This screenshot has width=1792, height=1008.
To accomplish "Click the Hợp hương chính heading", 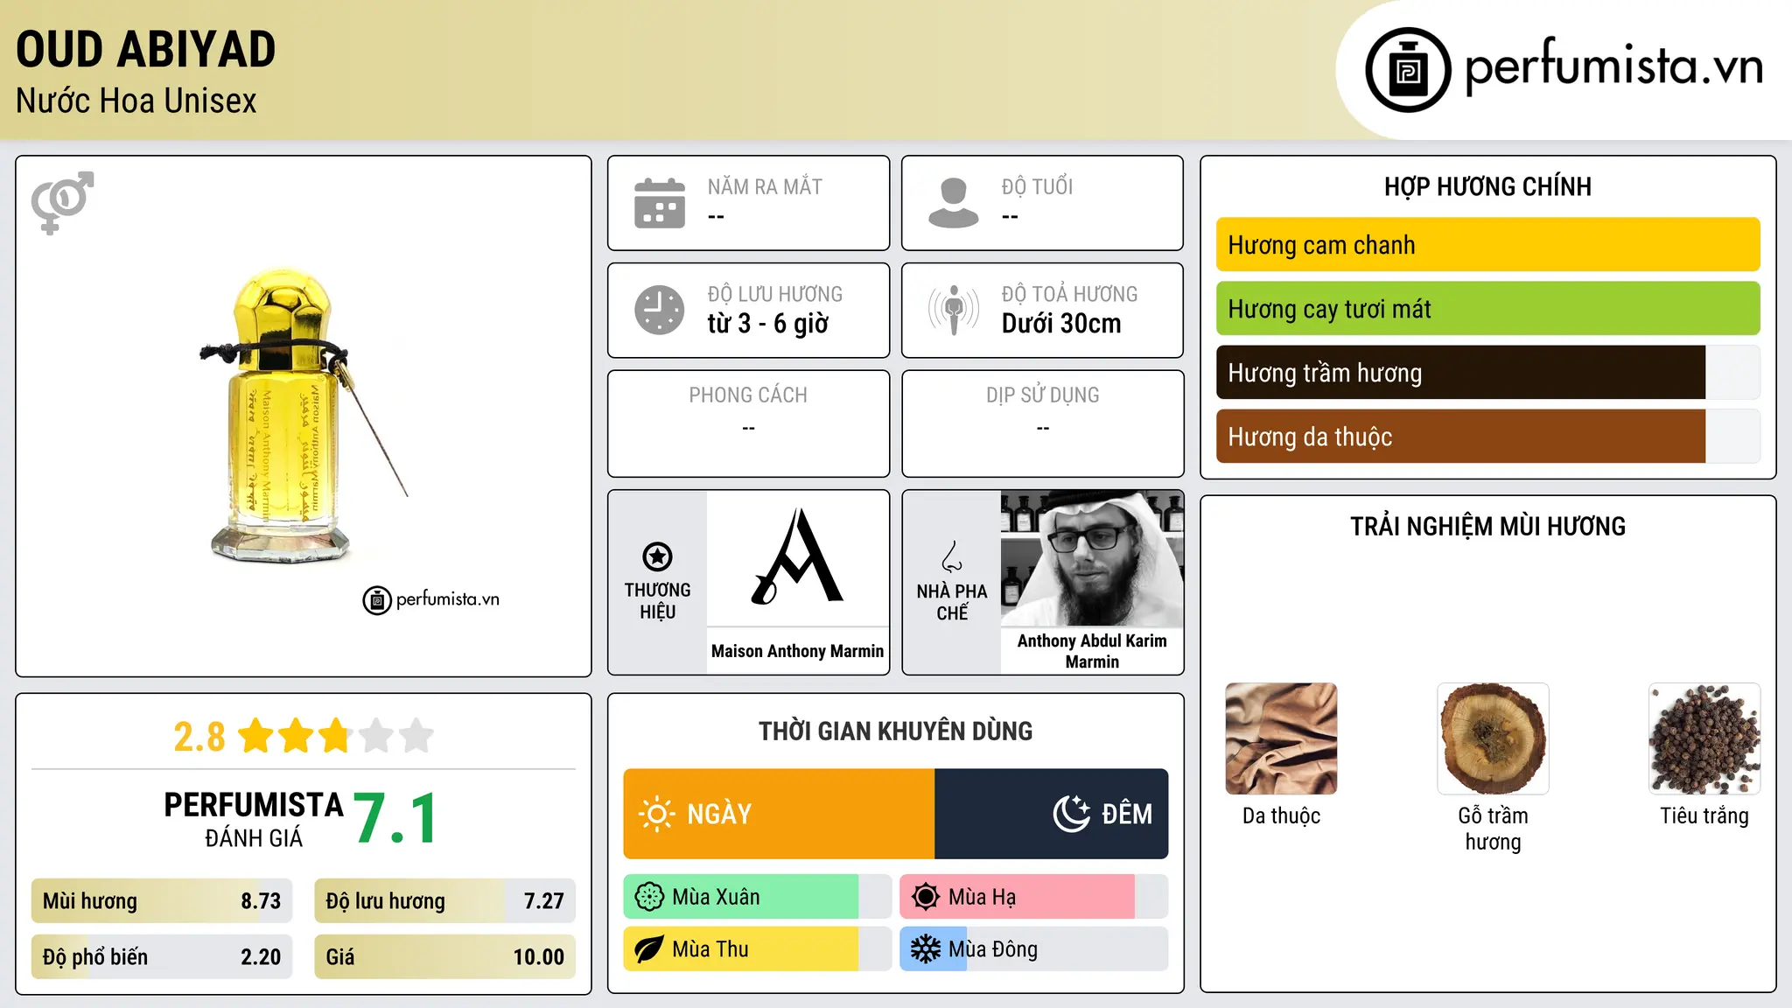I will coord(1487,186).
